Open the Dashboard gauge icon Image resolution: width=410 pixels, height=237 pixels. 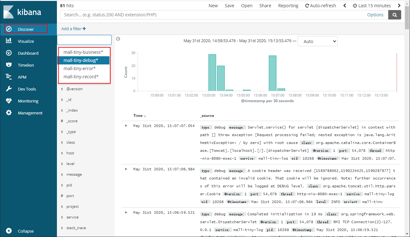pyautogui.click(x=9, y=53)
